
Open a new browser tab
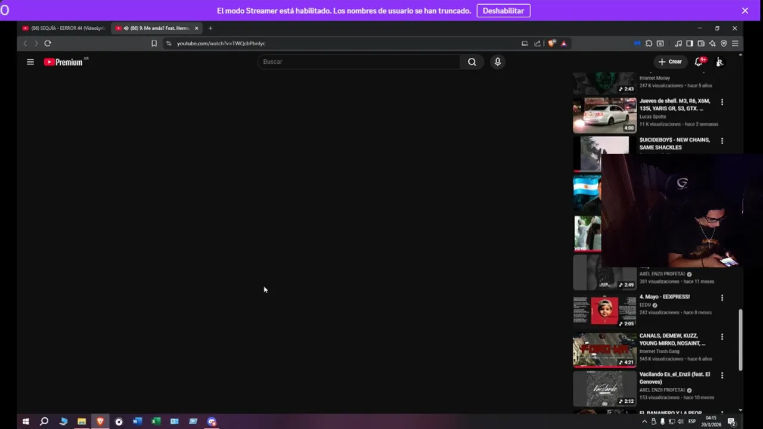pyautogui.click(x=210, y=28)
